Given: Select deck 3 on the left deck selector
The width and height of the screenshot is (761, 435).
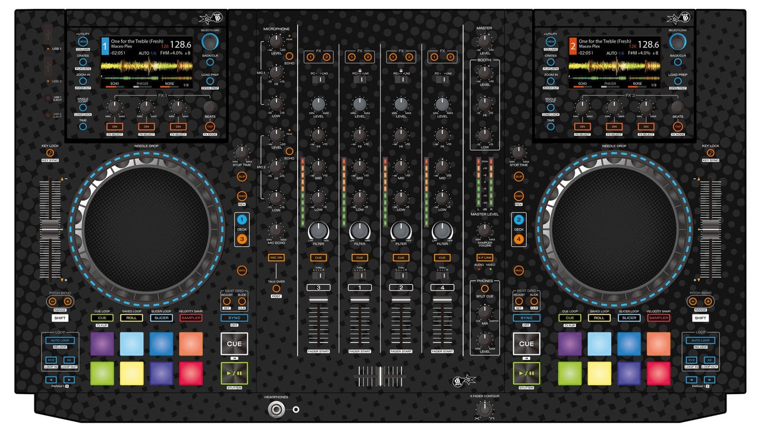Looking at the screenshot, I should pos(242,239).
